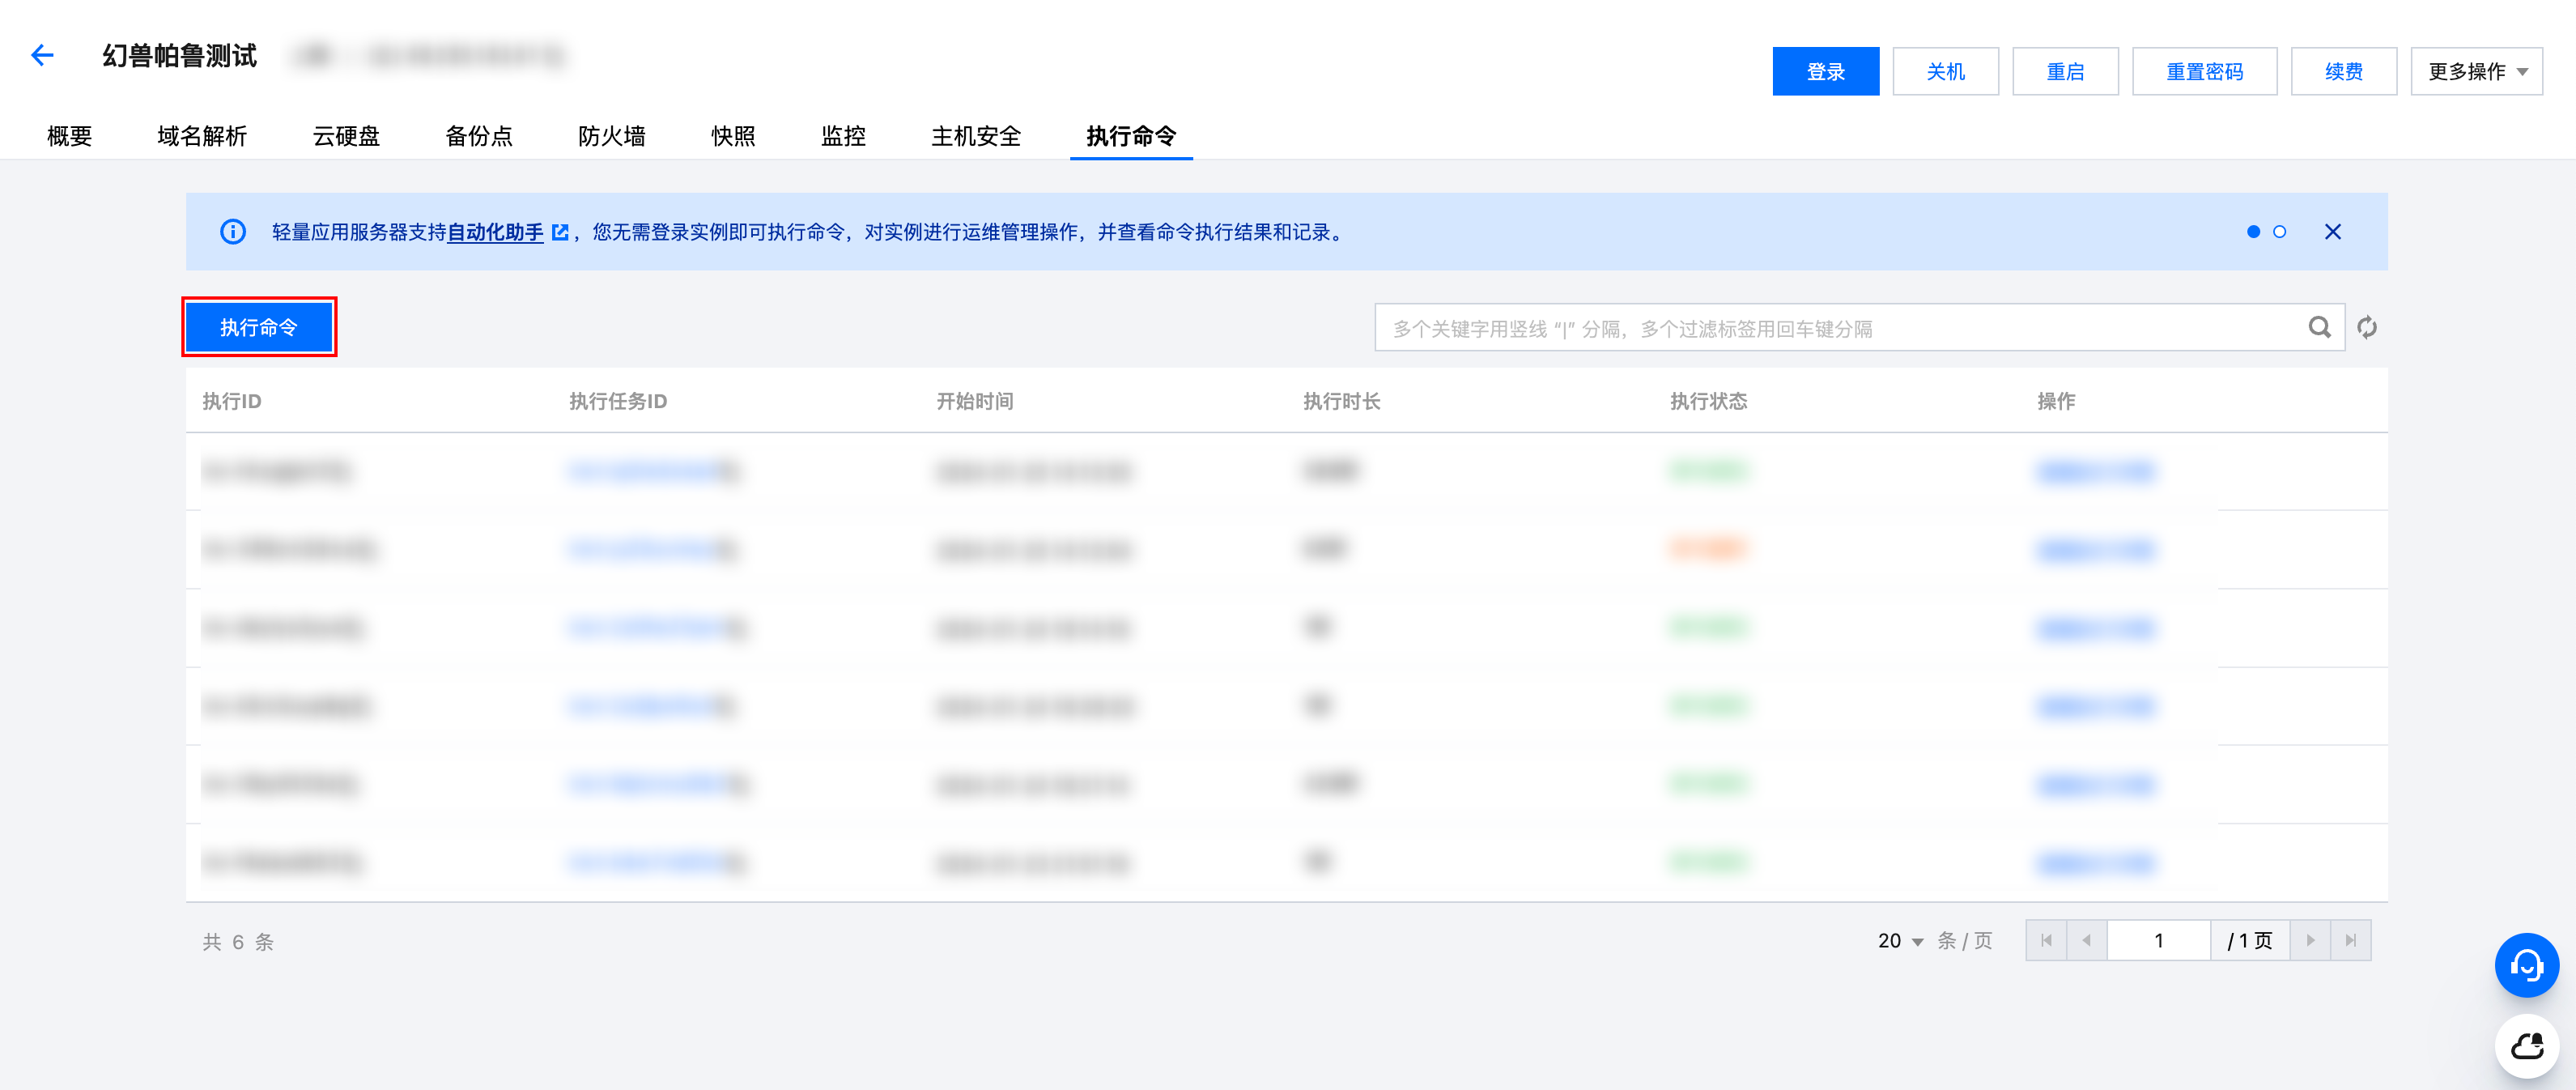The width and height of the screenshot is (2576, 1090).
Task: Focus the keyword filter search field
Action: coord(1840,328)
